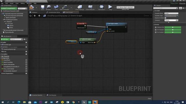The height and width of the screenshot is (104, 186).
Task: Save the blueprint with Save icon
Action: (42, 8)
